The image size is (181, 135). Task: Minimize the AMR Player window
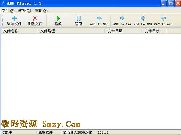pyautogui.click(x=164, y=3)
